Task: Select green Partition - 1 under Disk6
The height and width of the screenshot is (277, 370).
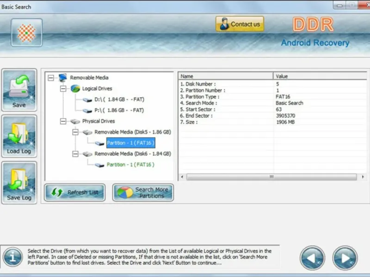Action: tap(130, 165)
